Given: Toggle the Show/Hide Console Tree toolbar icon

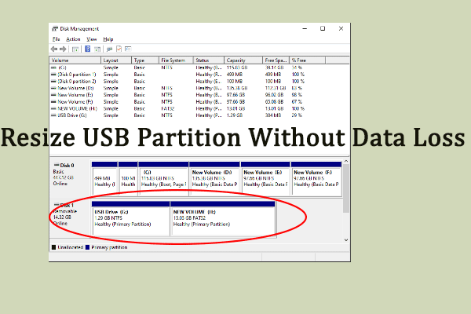Looking at the screenshot, I should [75, 49].
